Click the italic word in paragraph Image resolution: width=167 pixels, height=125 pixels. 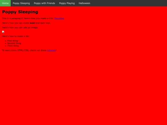(43, 23)
